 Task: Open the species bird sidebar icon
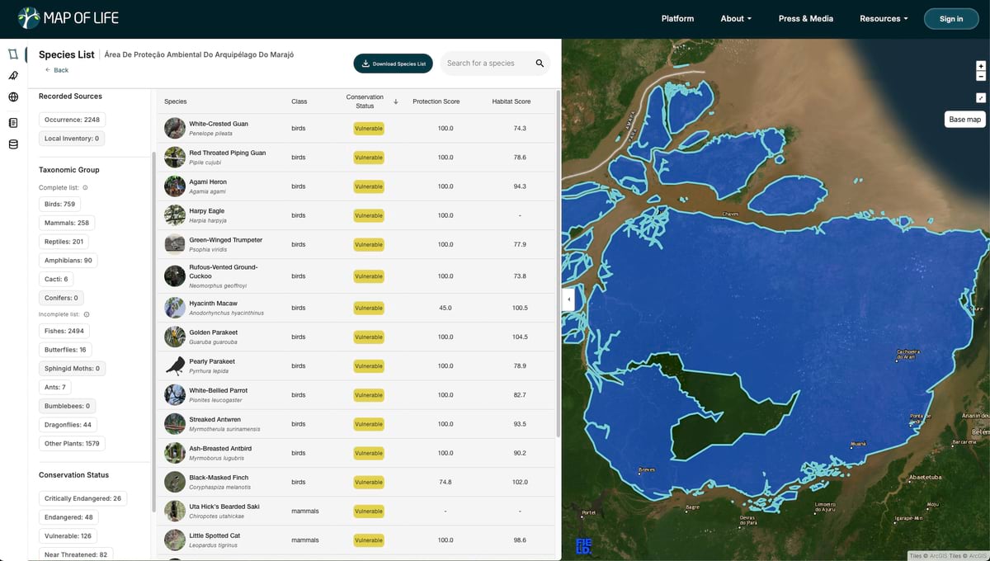coord(13,76)
